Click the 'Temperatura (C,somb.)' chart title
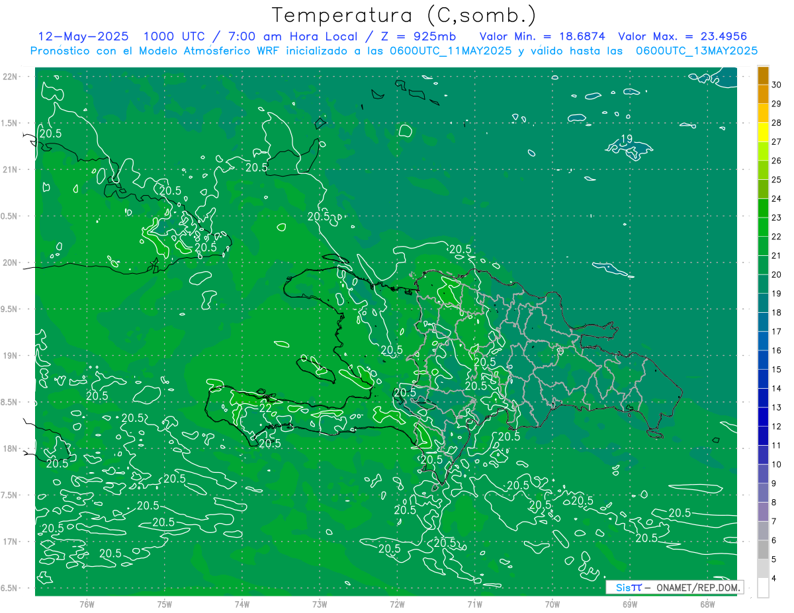The image size is (794, 613). click(404, 15)
